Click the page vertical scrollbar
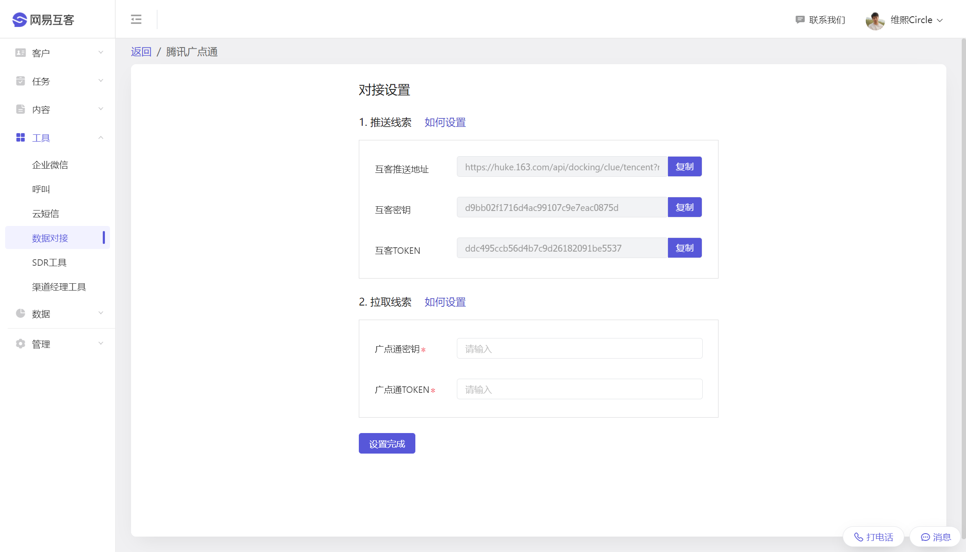966x552 pixels. (963, 289)
